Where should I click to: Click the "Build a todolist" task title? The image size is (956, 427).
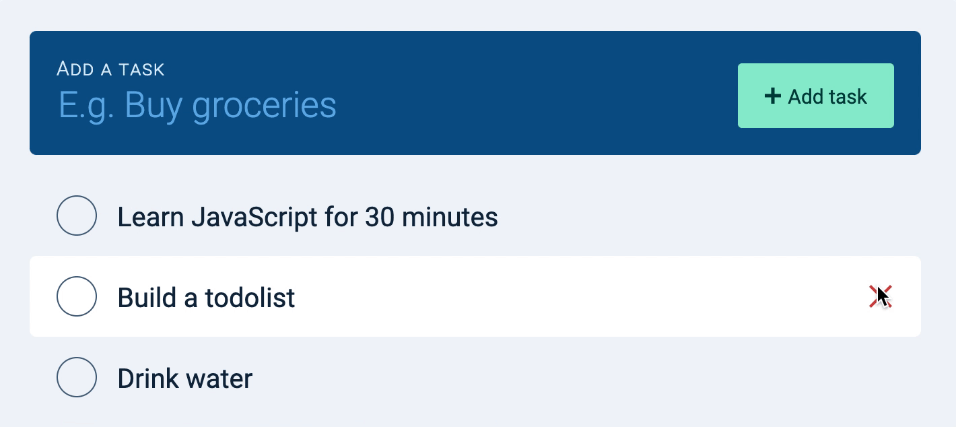click(x=206, y=298)
